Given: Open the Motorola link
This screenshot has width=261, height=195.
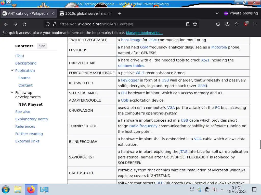Looking at the screenshot, I should (x=219, y=47).
